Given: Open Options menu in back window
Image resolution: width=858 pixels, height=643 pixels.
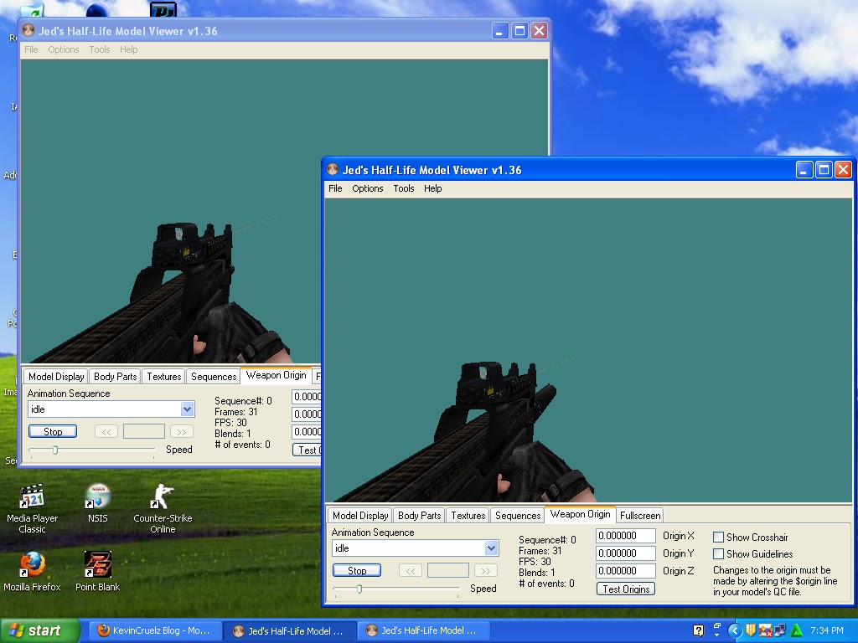Looking at the screenshot, I should click(64, 49).
